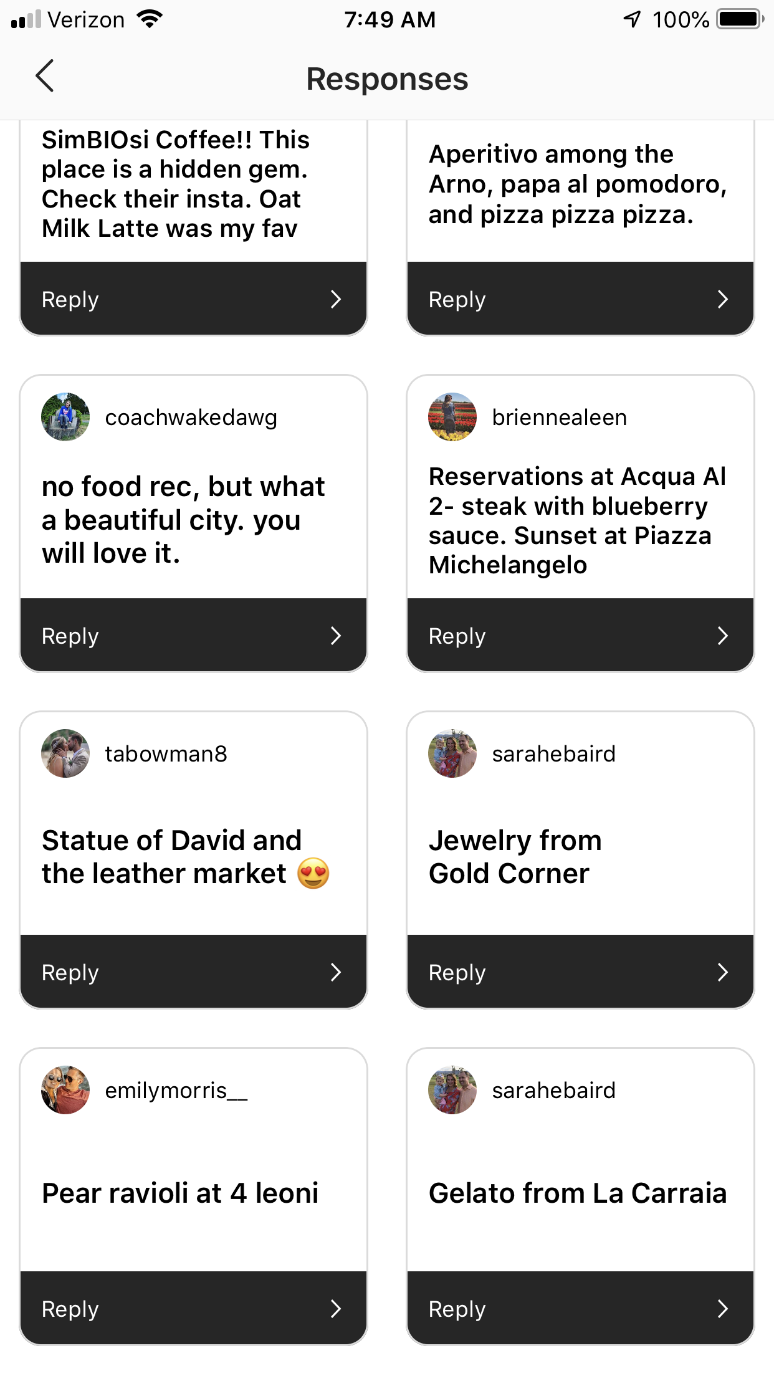Expand reply chevron under coachwakedawg's response
This screenshot has height=1376, width=774.
[336, 636]
